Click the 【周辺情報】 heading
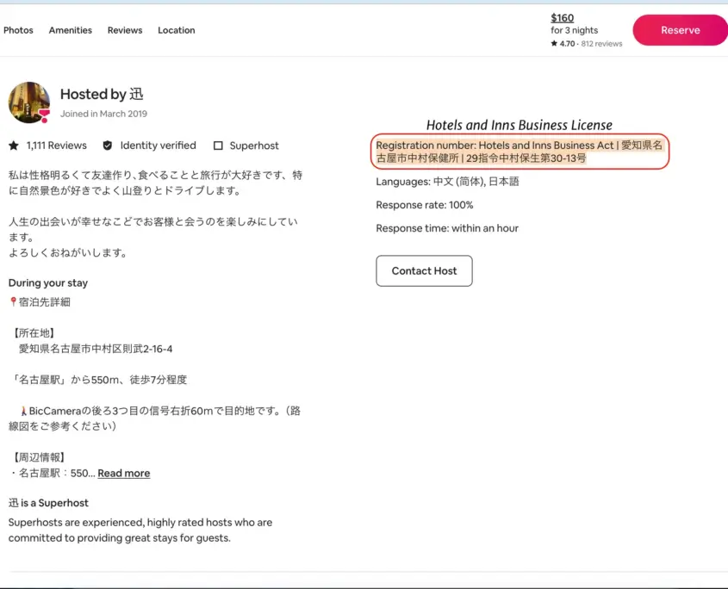The height and width of the screenshot is (589, 728). (x=38, y=457)
